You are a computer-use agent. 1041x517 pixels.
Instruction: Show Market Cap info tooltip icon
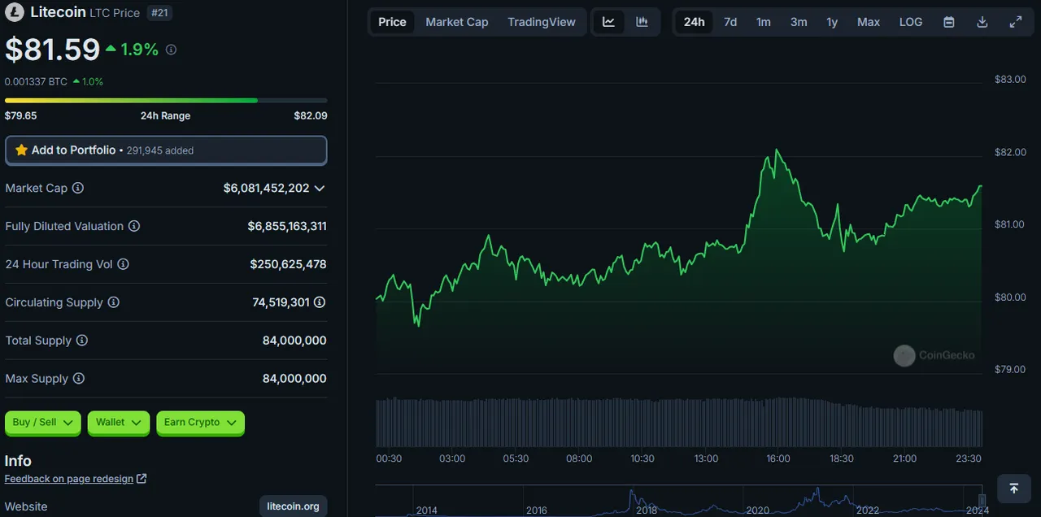point(78,188)
